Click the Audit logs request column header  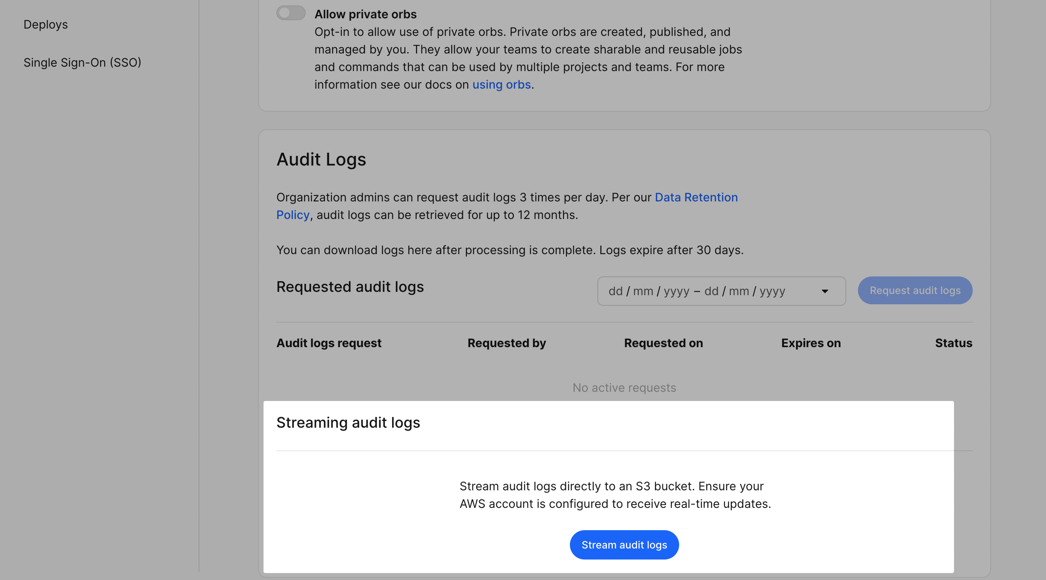click(x=328, y=343)
